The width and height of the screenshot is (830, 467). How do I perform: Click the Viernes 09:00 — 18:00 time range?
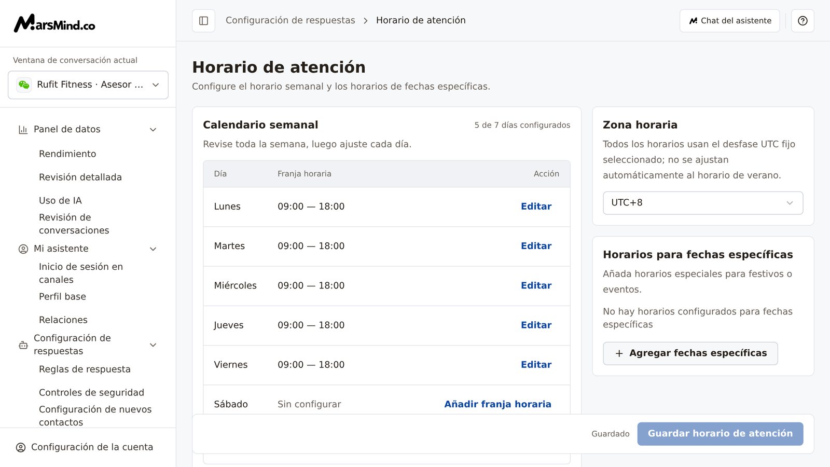[311, 365]
